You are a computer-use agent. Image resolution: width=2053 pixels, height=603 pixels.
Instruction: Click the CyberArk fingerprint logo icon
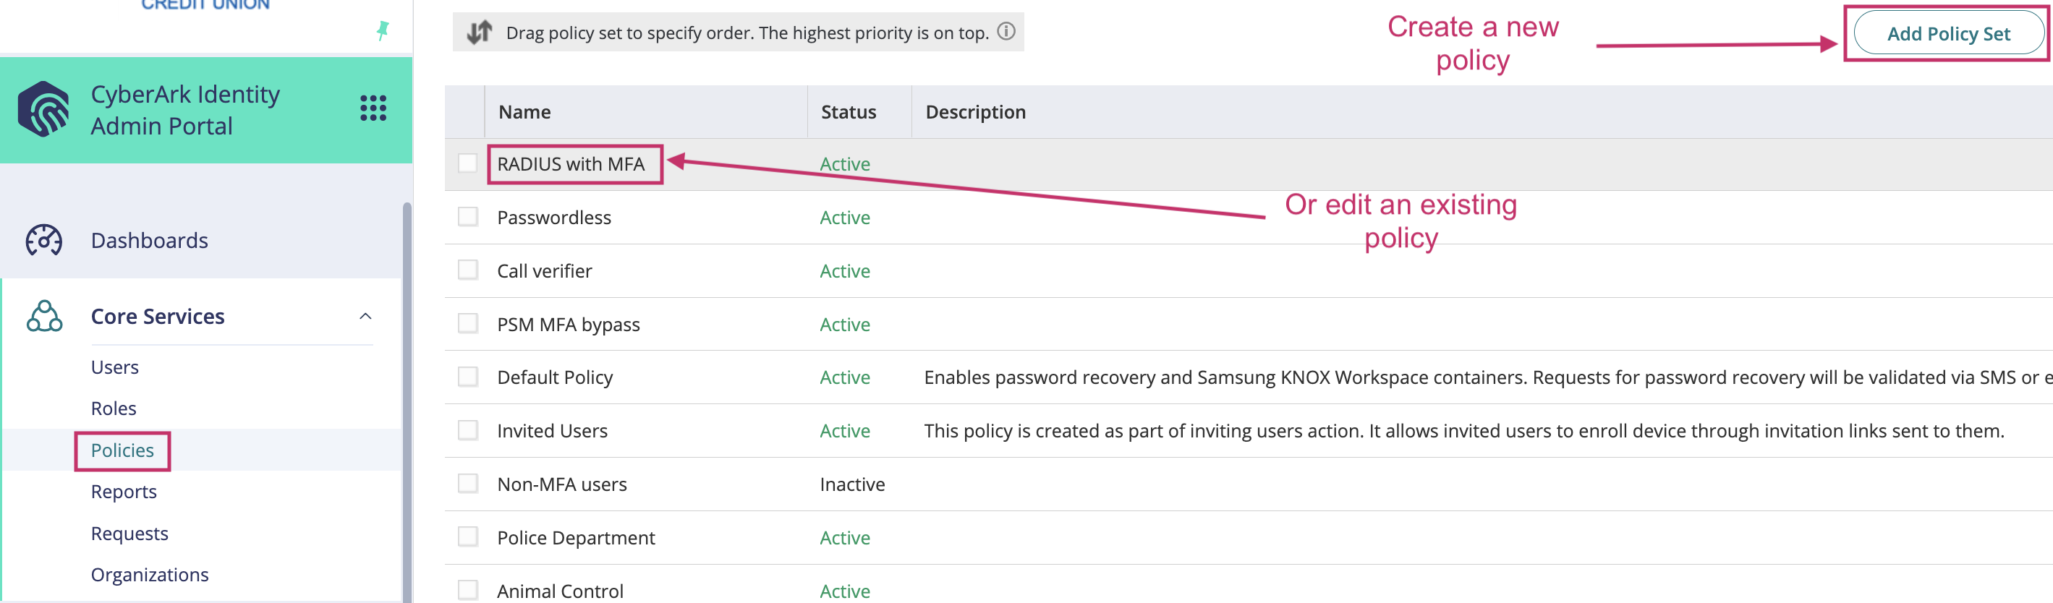tap(44, 109)
